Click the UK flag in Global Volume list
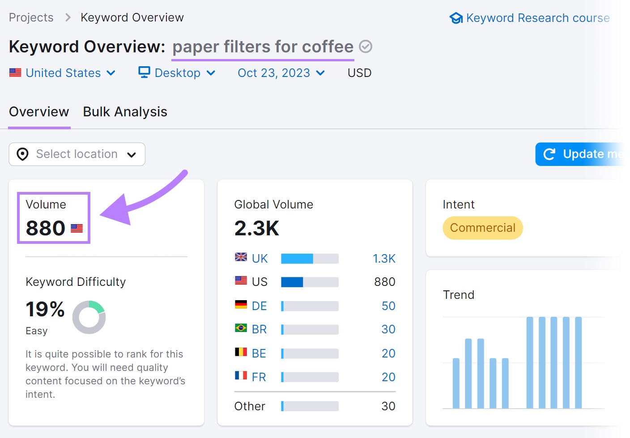 click(x=241, y=258)
